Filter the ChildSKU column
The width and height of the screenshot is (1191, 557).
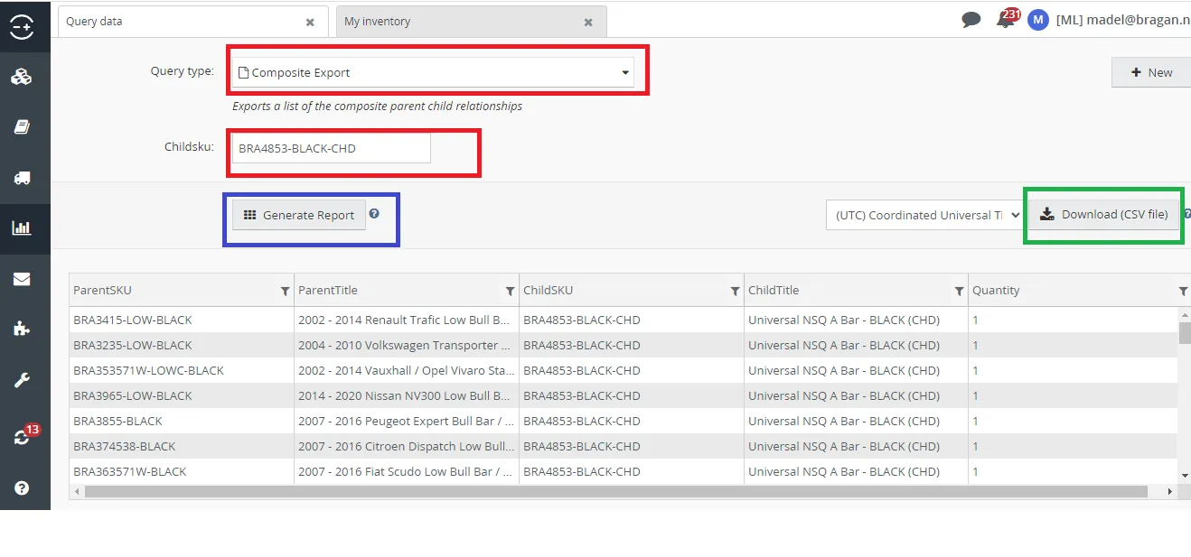tap(736, 291)
